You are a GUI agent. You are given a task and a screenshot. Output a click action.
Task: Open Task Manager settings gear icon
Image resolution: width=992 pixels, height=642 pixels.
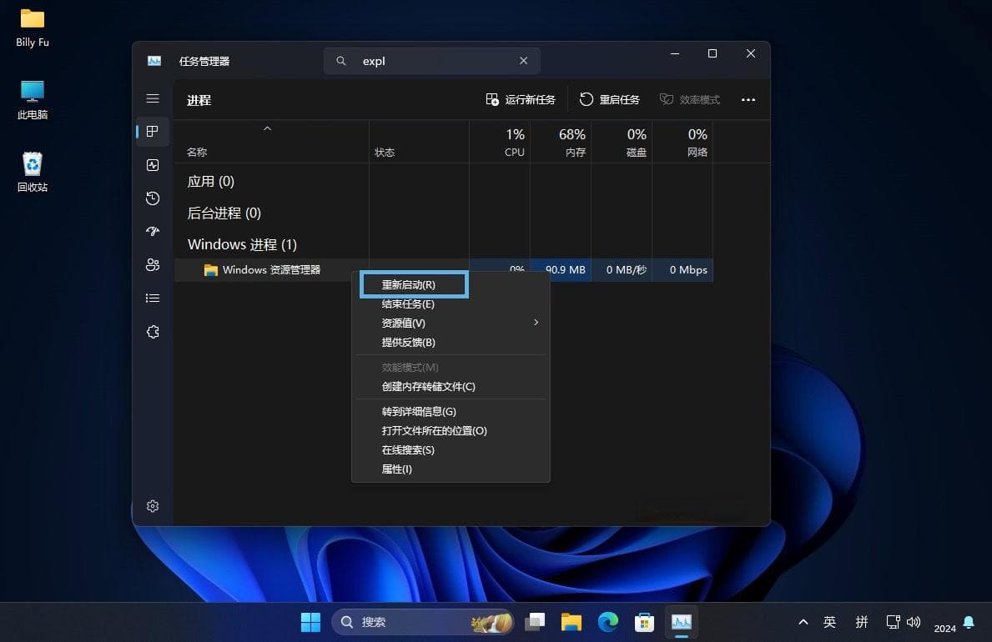[153, 506]
